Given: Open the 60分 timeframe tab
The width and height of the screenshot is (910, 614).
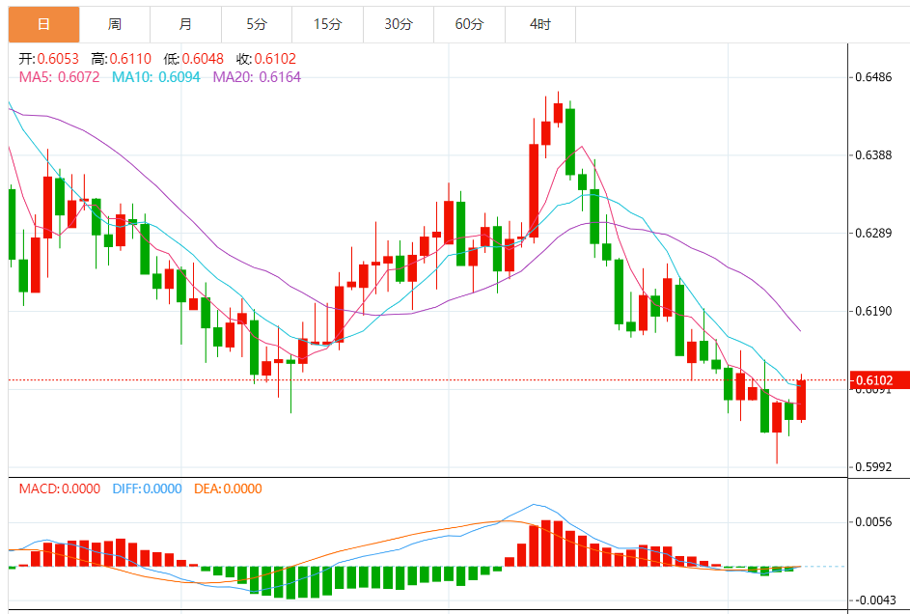Looking at the screenshot, I should (x=469, y=24).
